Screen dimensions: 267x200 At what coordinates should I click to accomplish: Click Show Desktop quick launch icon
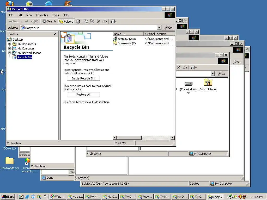point(21,197)
